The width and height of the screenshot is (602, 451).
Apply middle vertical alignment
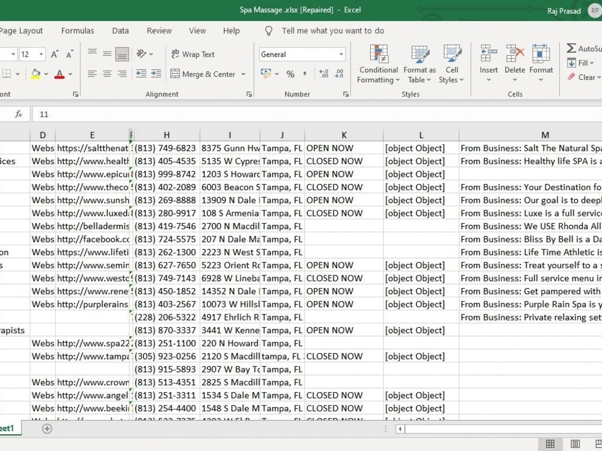107,54
